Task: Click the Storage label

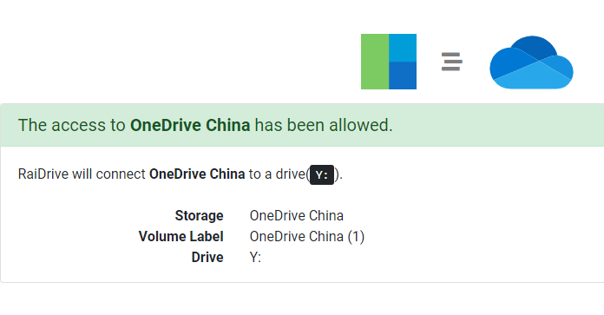Action: click(x=199, y=216)
